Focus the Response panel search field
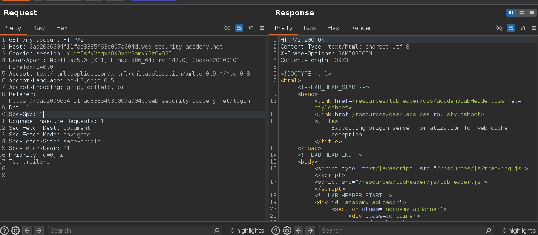The height and width of the screenshot is (235, 538). tap(406, 230)
